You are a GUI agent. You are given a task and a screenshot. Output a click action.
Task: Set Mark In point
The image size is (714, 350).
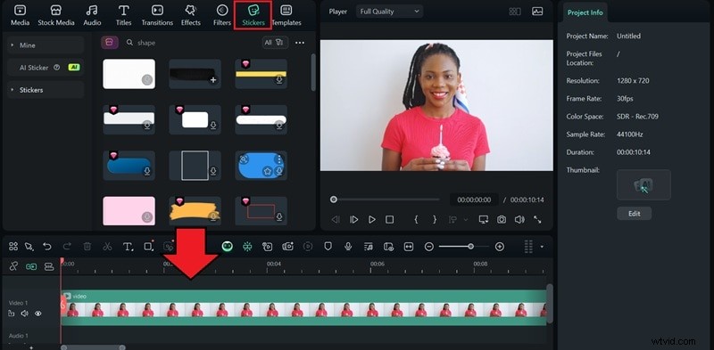(x=416, y=220)
